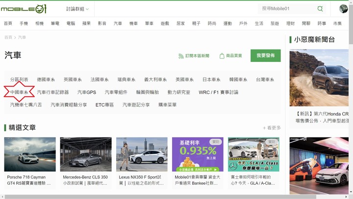Open the 戶外 nav item
The width and height of the screenshot is (353, 199).
click(x=243, y=24)
